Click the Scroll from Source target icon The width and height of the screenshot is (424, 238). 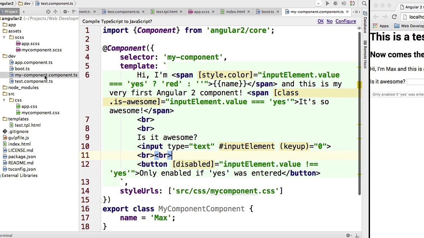pyautogui.click(x=48, y=12)
